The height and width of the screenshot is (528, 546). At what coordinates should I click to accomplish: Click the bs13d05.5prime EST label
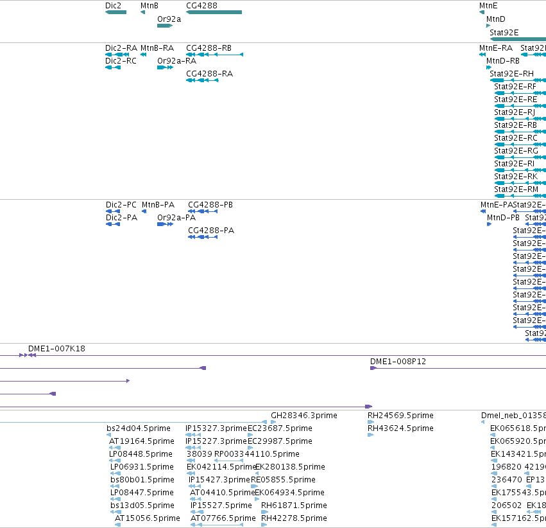[142, 506]
